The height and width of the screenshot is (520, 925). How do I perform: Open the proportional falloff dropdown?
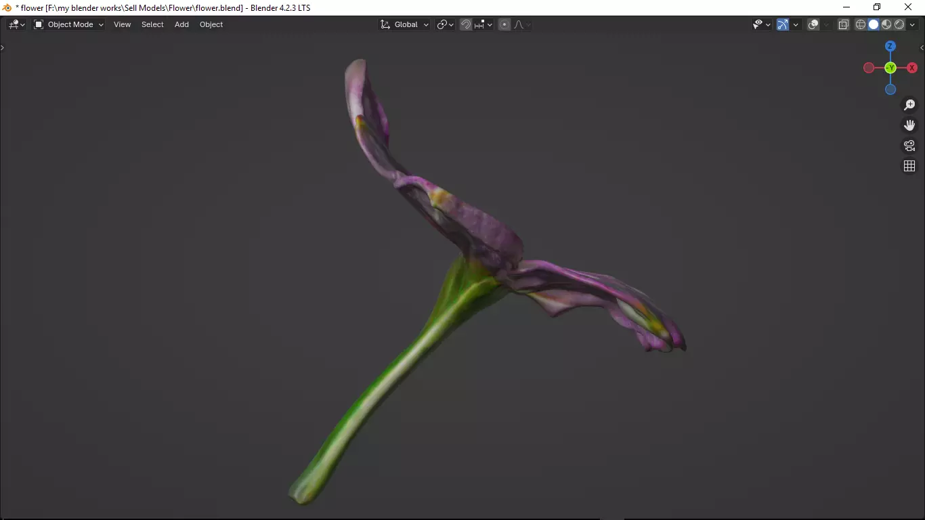pos(522,24)
